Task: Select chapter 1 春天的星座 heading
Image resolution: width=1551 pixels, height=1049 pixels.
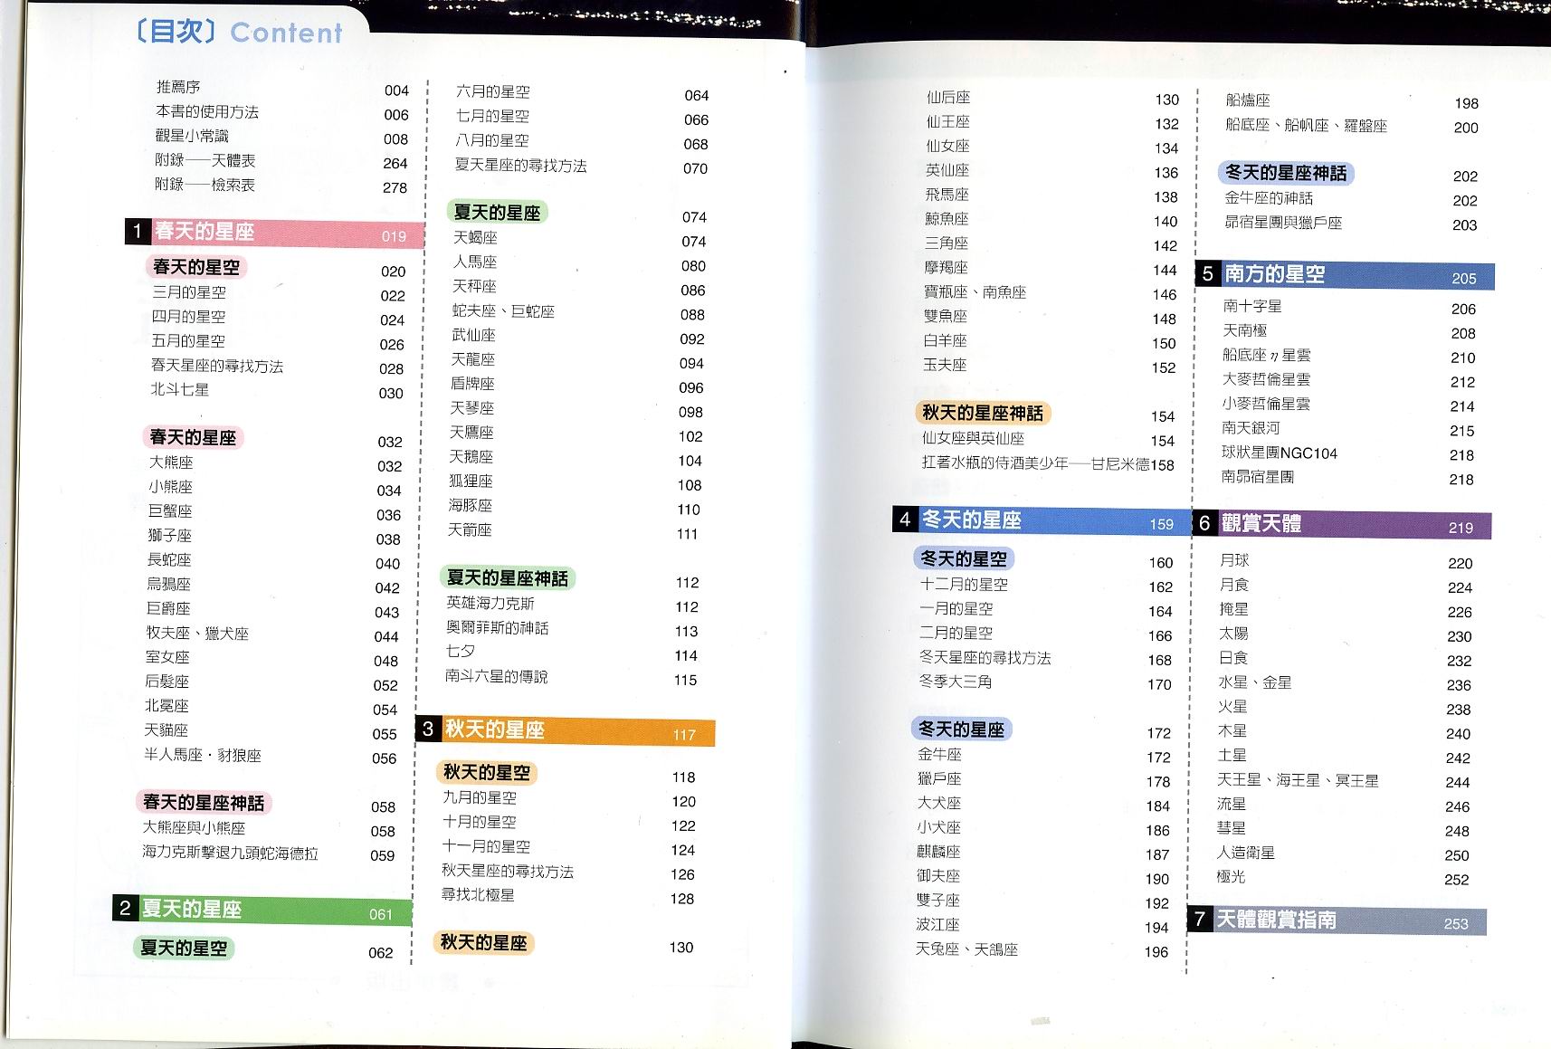Action: pyautogui.click(x=275, y=233)
